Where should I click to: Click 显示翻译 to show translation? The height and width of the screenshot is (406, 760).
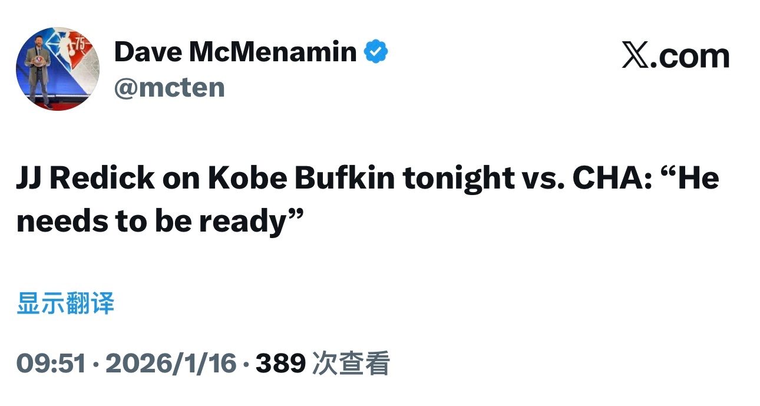(65, 304)
